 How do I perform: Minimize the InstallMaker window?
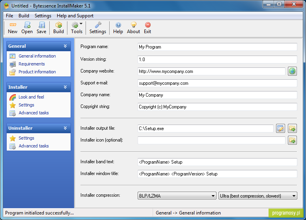(269, 4)
